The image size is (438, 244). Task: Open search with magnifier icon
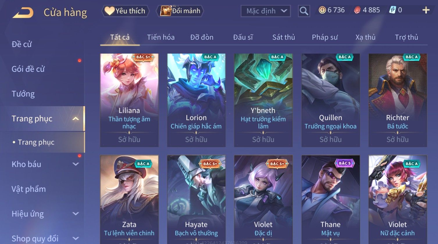[304, 11]
